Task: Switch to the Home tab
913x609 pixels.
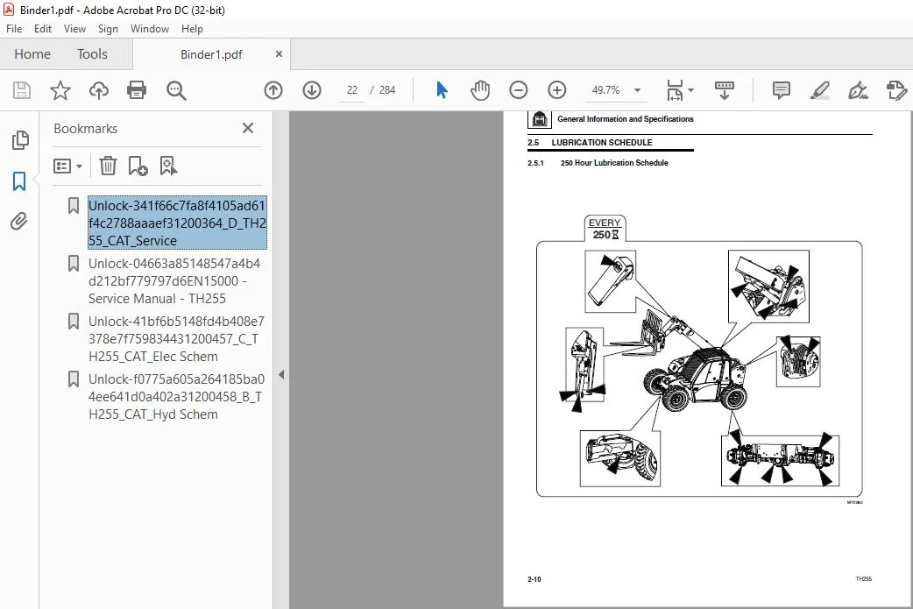Action: (x=32, y=54)
